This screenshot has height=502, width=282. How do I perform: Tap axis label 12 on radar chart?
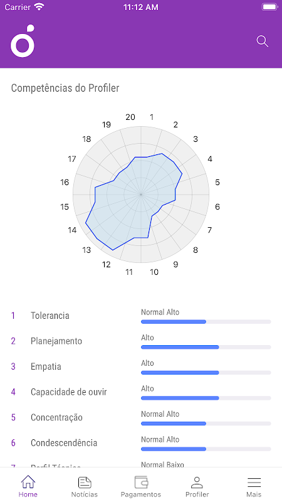click(106, 264)
